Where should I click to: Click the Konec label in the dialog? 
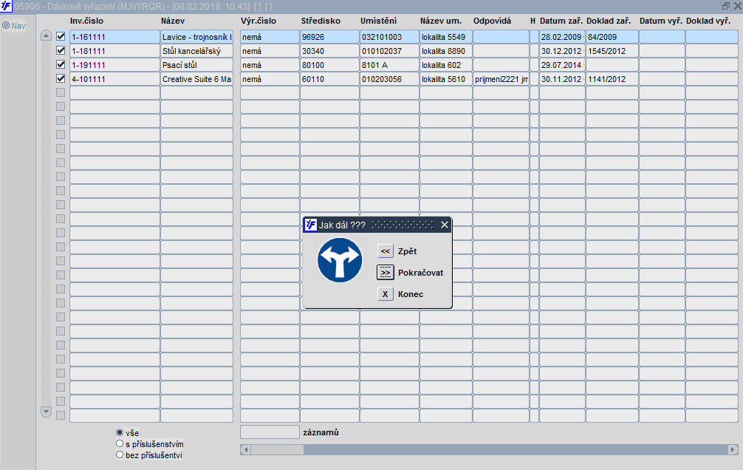point(411,294)
